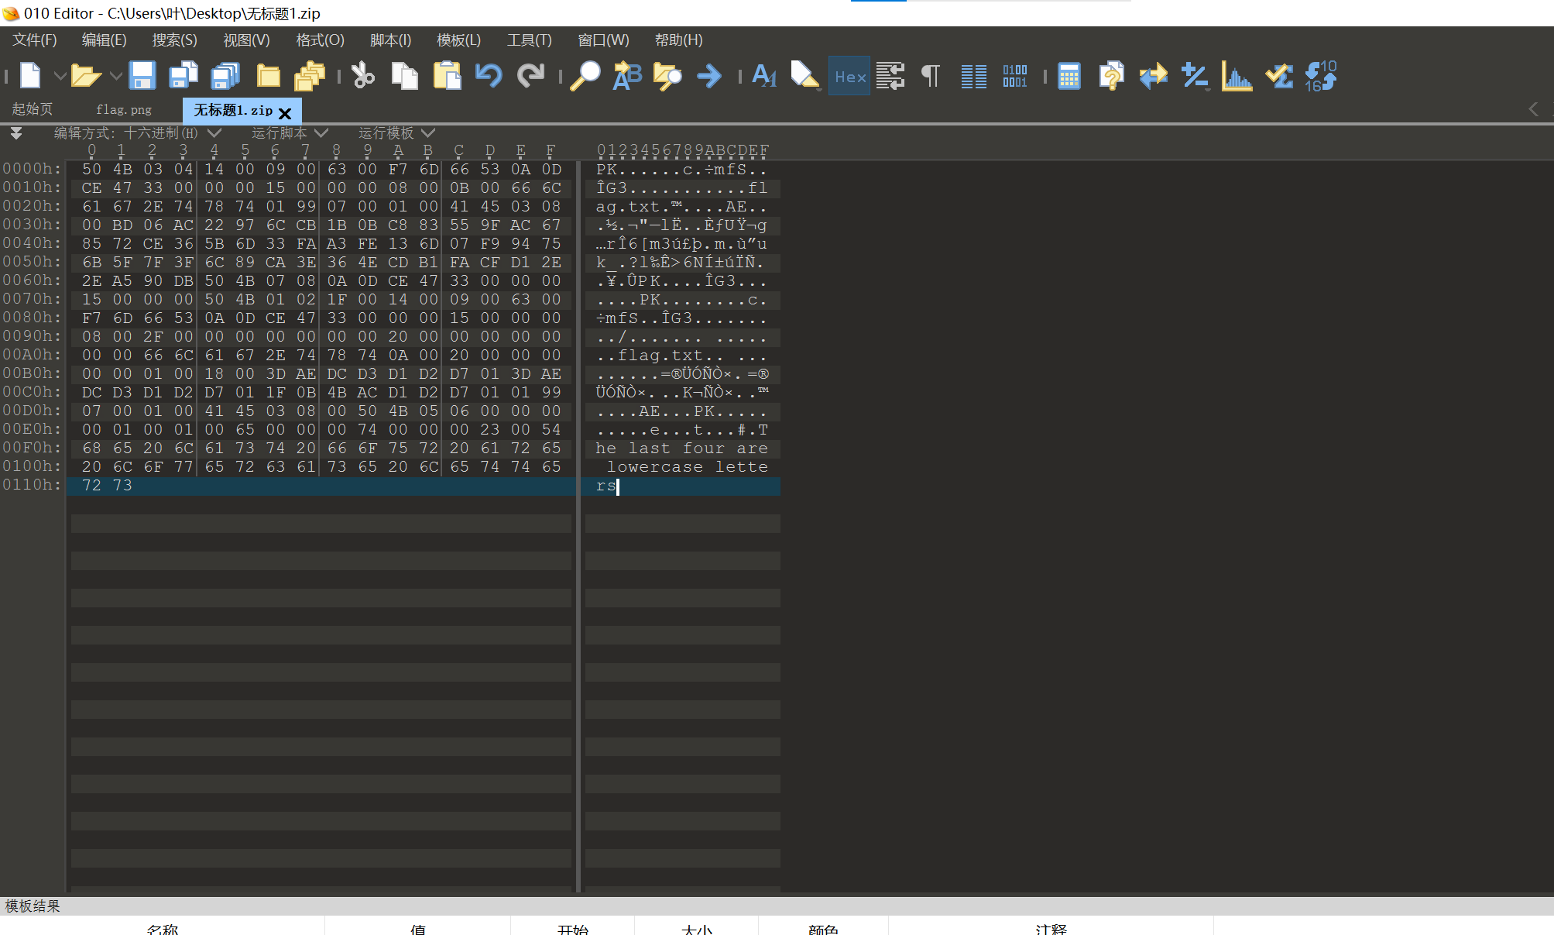
Task: Open the 运行模板 dropdown
Action: 428,133
